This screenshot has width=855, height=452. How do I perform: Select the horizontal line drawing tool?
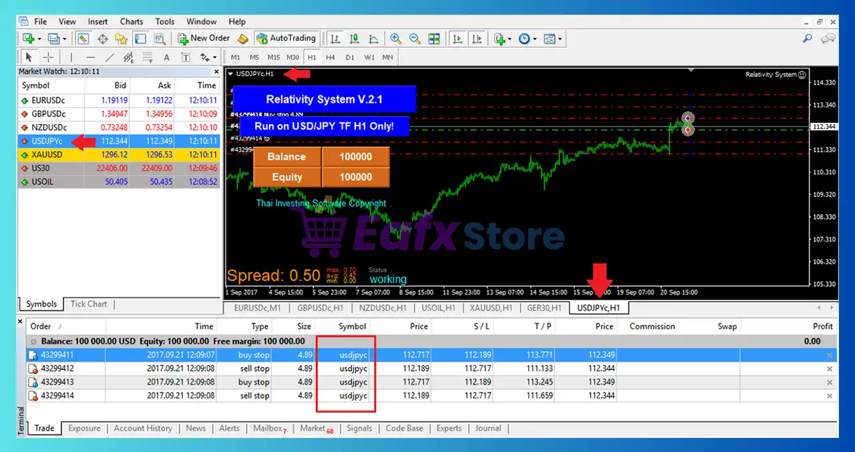click(x=91, y=57)
